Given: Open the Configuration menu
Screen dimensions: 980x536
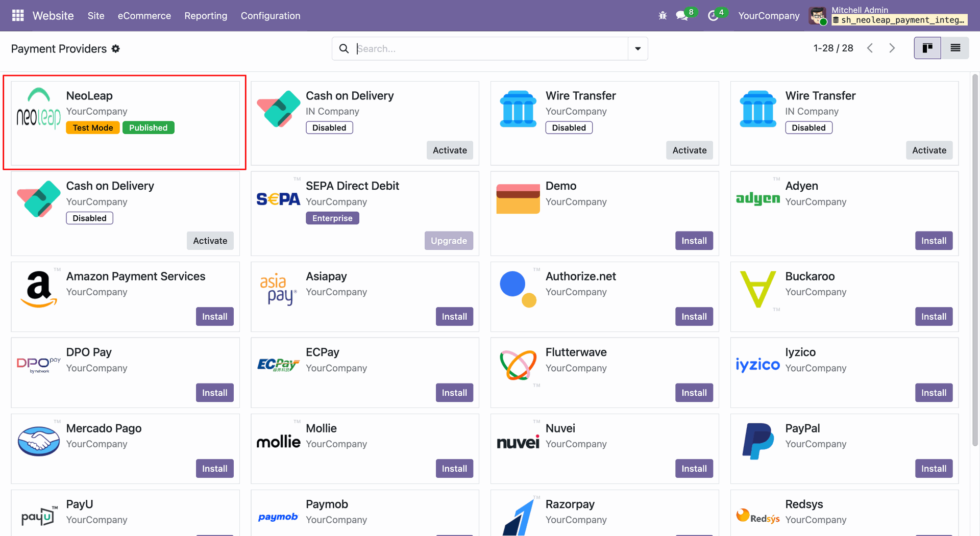Looking at the screenshot, I should (x=271, y=16).
